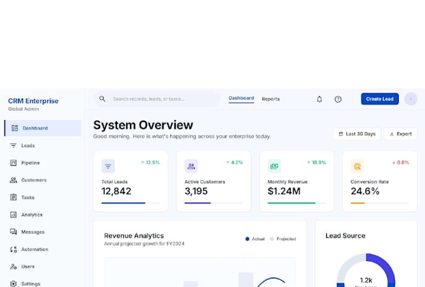
Task: Click the Active Customers card icon
Action: (x=191, y=166)
